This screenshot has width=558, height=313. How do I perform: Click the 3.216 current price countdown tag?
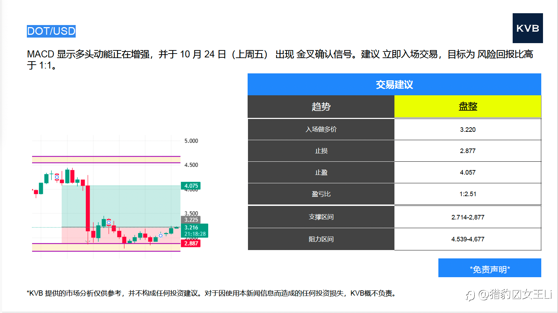click(x=195, y=231)
